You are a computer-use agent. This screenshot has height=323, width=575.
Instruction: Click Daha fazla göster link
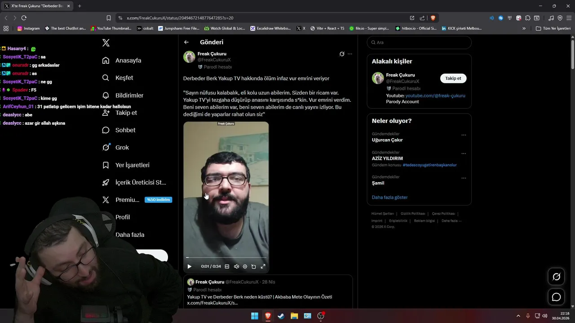[389, 197]
